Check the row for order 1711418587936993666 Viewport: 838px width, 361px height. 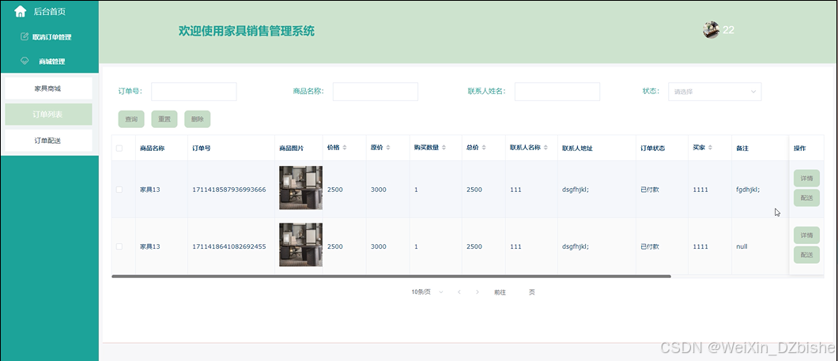119,190
